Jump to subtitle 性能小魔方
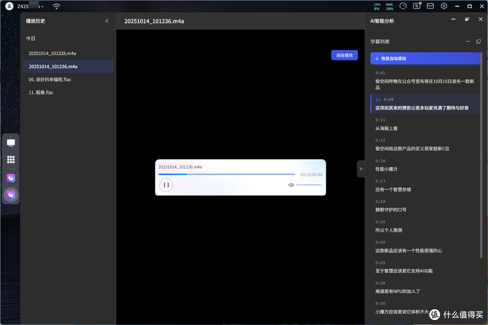488x325 pixels. (425, 165)
